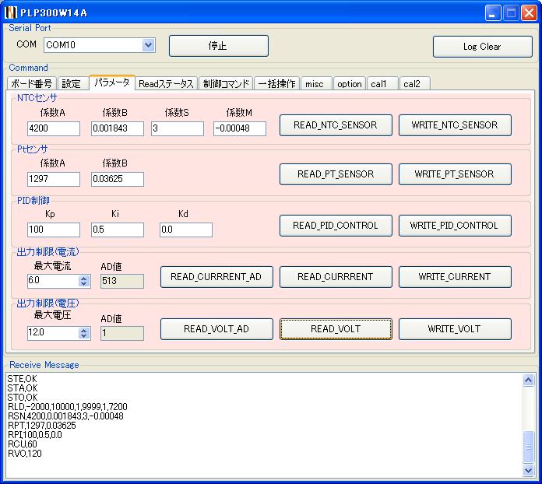Select the パラメータ tab

112,82
